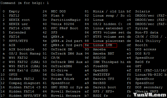Select 'NetBSD' partition type
The height and width of the screenshot is (98, 167).
(x=99, y=83)
